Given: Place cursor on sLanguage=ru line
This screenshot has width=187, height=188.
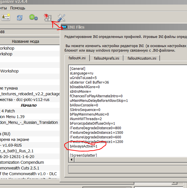Looking at the screenshot, I should pyautogui.click(x=81, y=73).
